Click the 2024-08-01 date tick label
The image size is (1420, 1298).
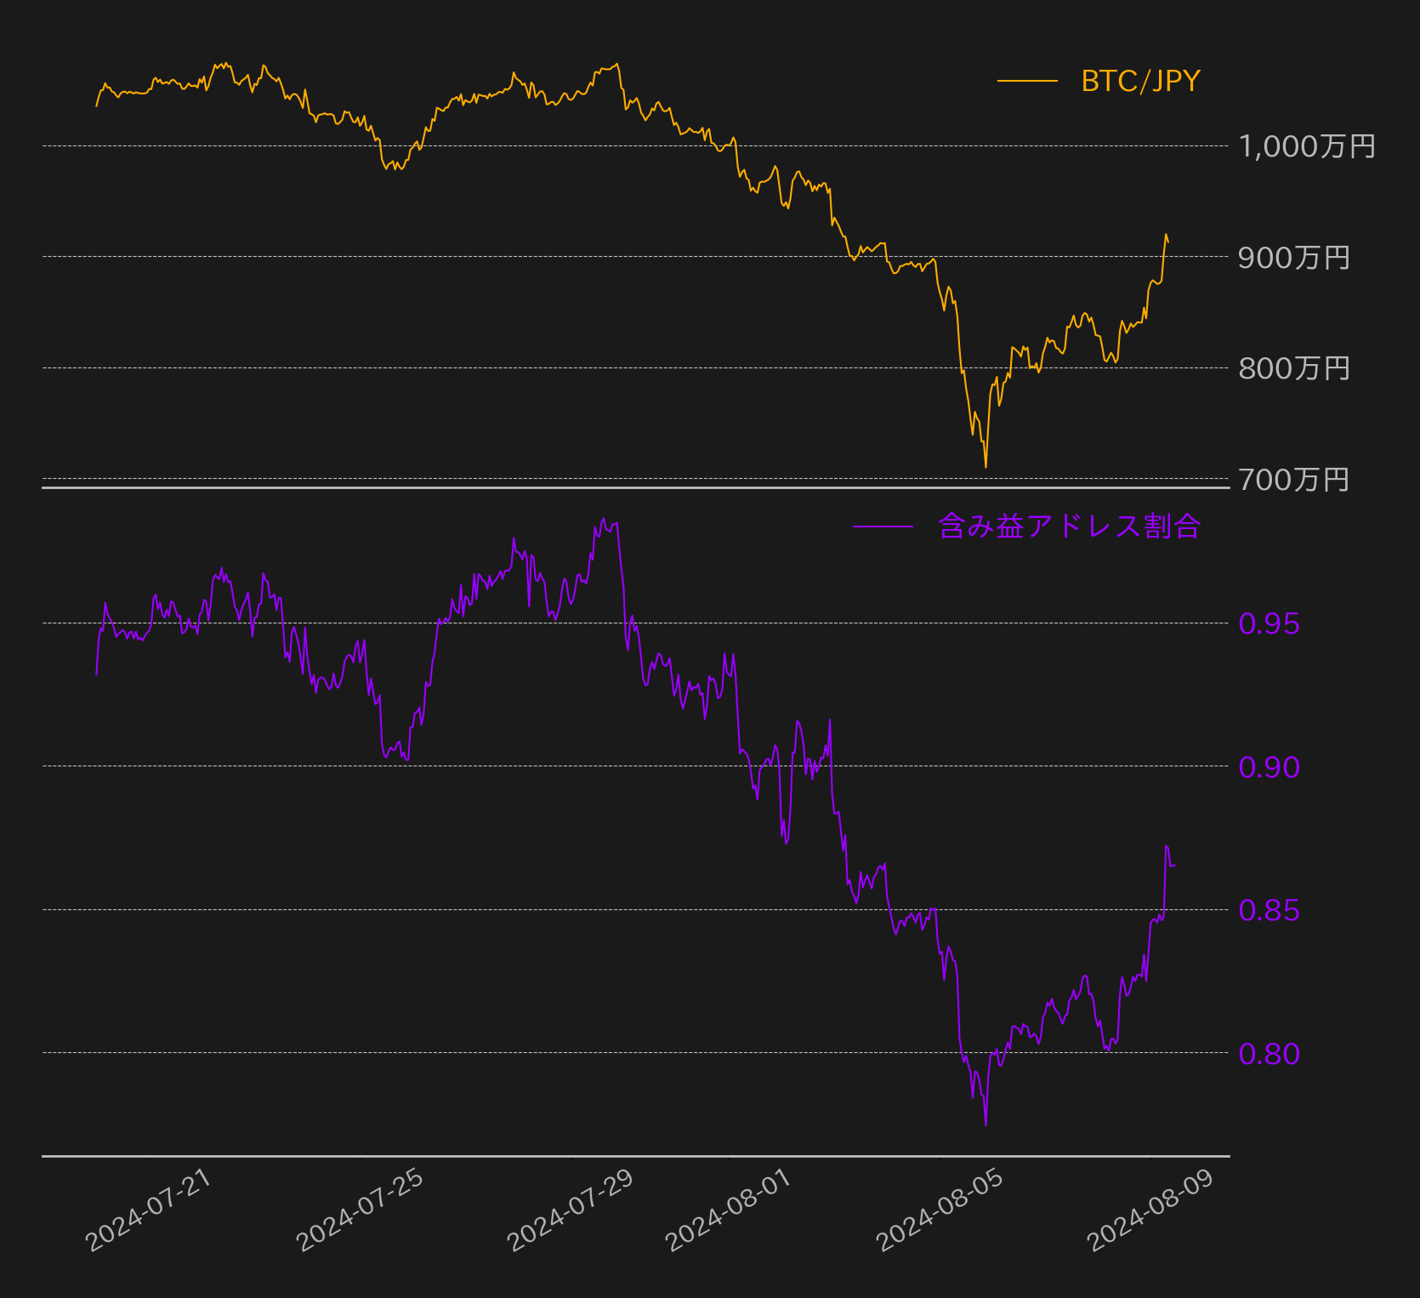[729, 1210]
